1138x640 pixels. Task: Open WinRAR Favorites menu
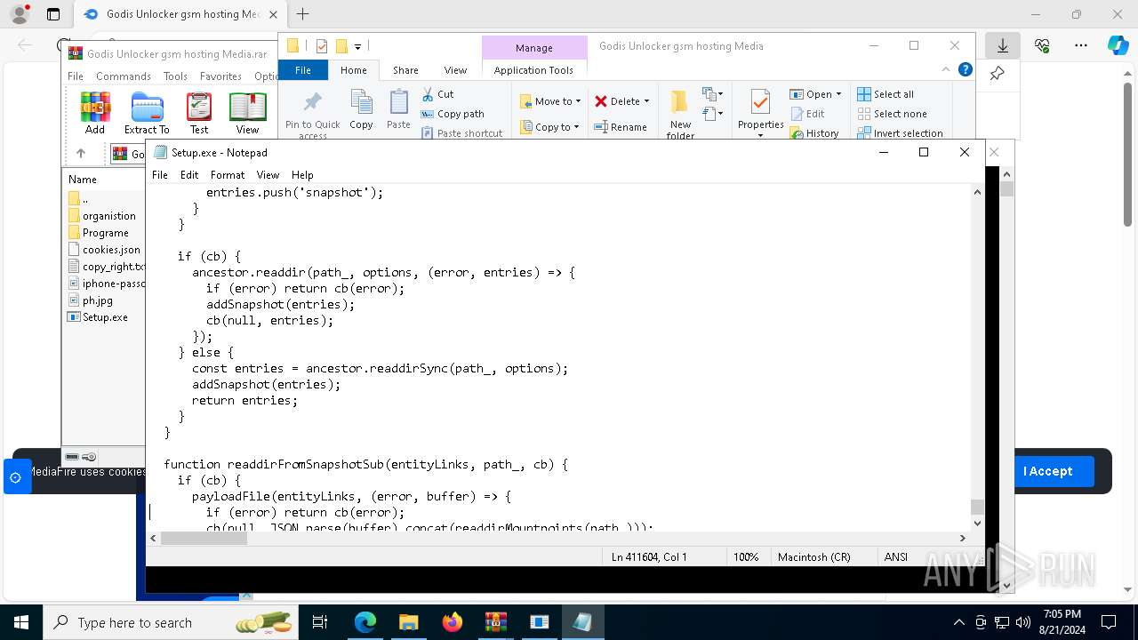coord(220,76)
